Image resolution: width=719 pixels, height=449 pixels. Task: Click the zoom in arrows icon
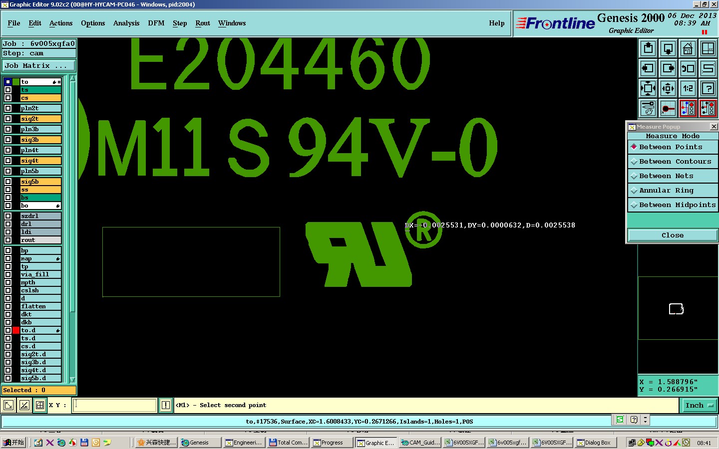click(x=648, y=88)
